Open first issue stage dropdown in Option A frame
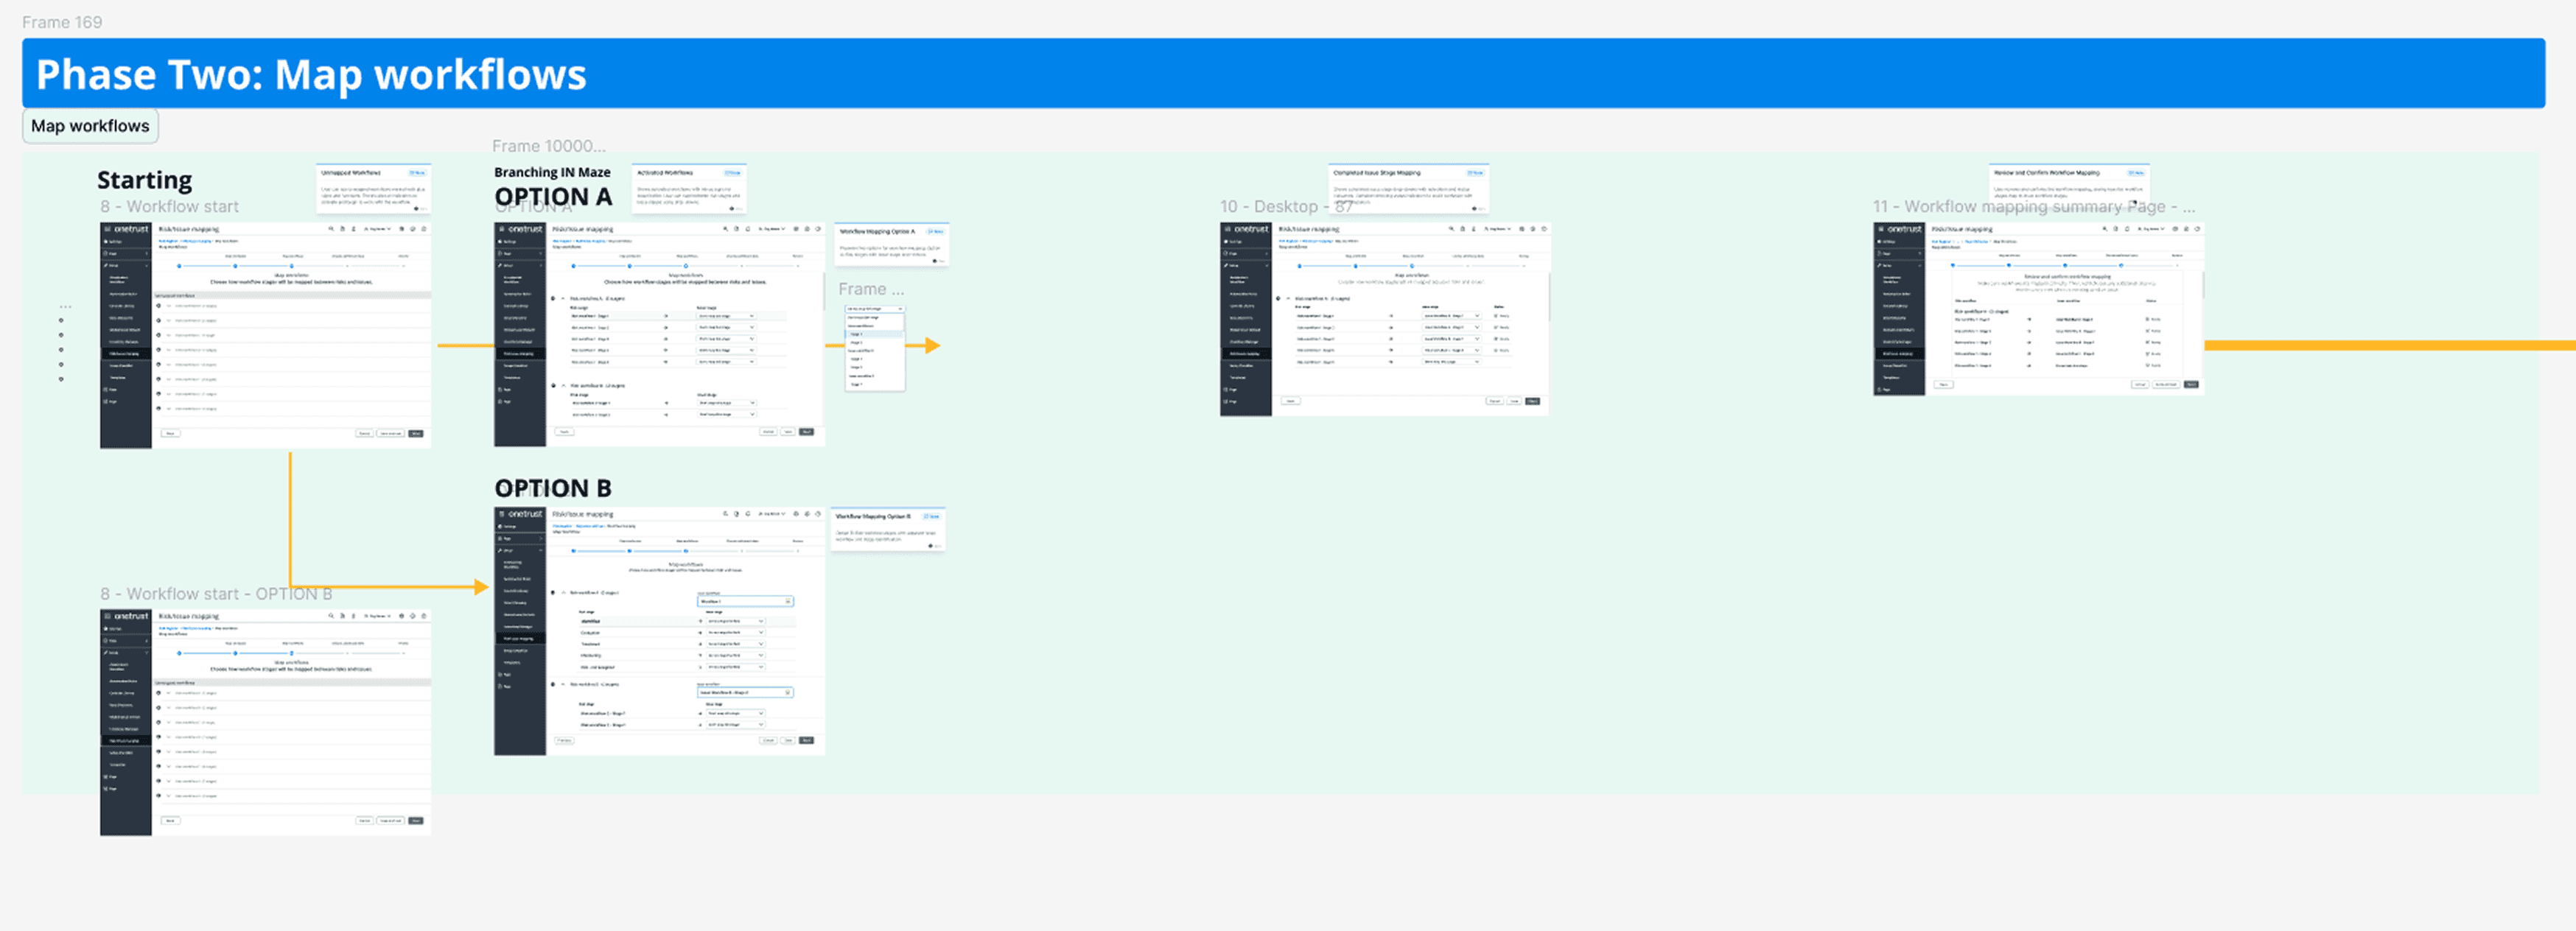Viewport: 2576px width, 931px height. click(726, 316)
